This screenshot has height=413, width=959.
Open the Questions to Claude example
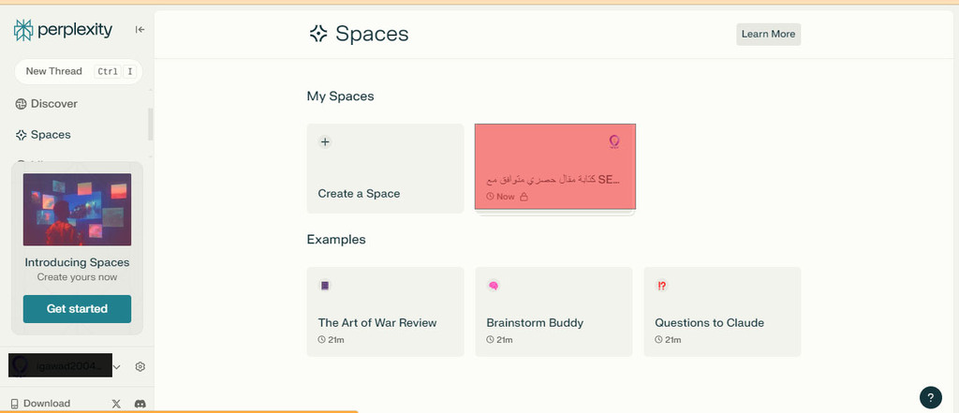pos(722,312)
